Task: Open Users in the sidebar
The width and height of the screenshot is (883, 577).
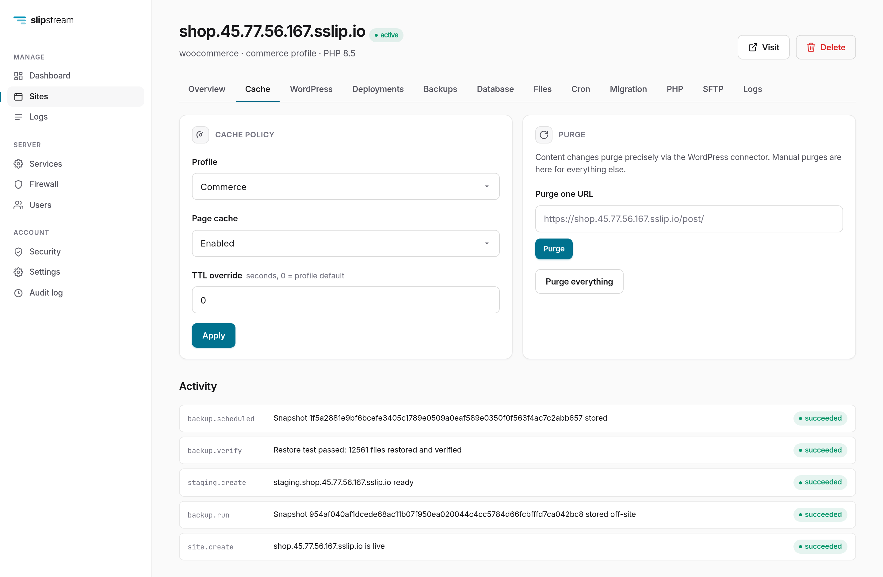Action: coord(76,205)
